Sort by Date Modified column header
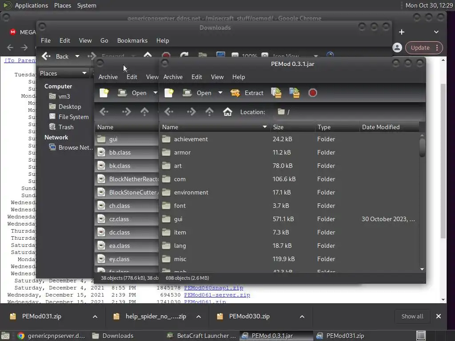This screenshot has width=455, height=341. click(389, 127)
